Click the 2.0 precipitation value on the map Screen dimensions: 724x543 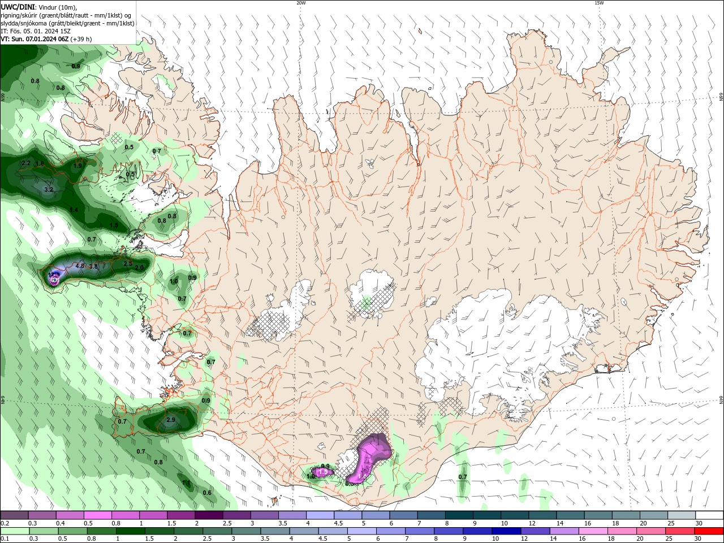140,268
